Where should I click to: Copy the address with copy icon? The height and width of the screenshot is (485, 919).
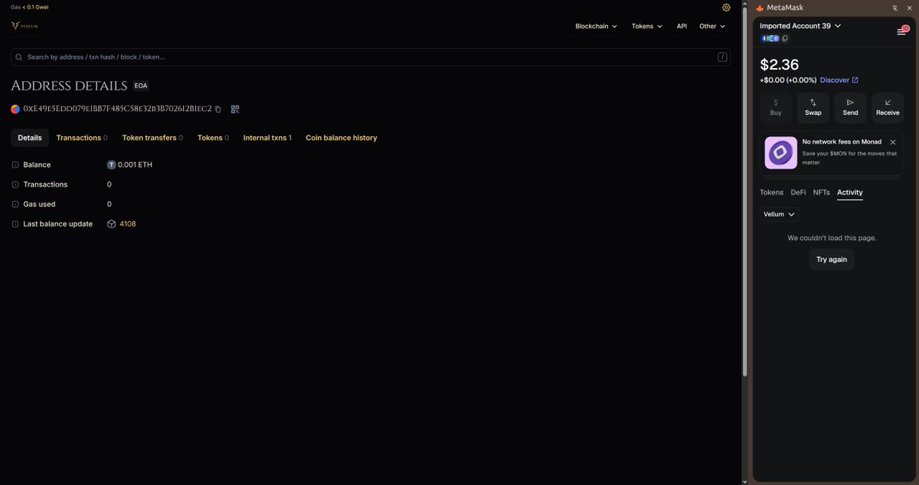tap(218, 109)
